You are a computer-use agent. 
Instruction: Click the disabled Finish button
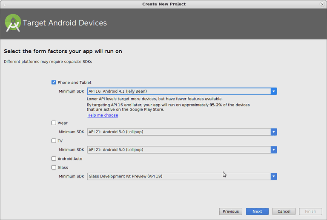[x=310, y=211]
